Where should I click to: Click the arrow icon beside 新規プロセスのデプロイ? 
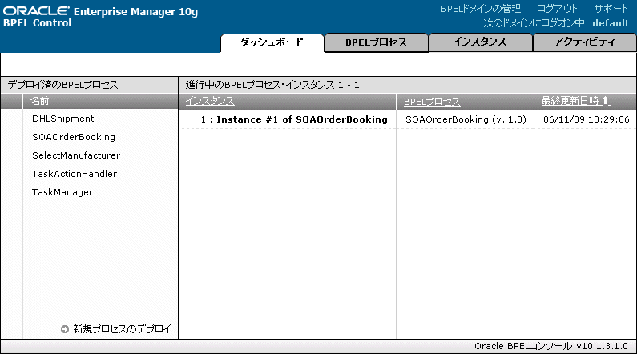[65, 329]
